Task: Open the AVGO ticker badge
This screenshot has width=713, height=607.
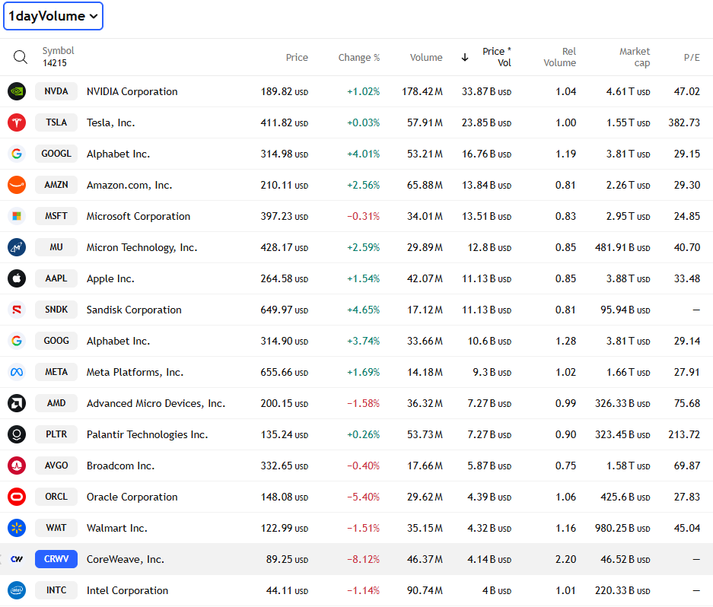Action: pos(56,466)
